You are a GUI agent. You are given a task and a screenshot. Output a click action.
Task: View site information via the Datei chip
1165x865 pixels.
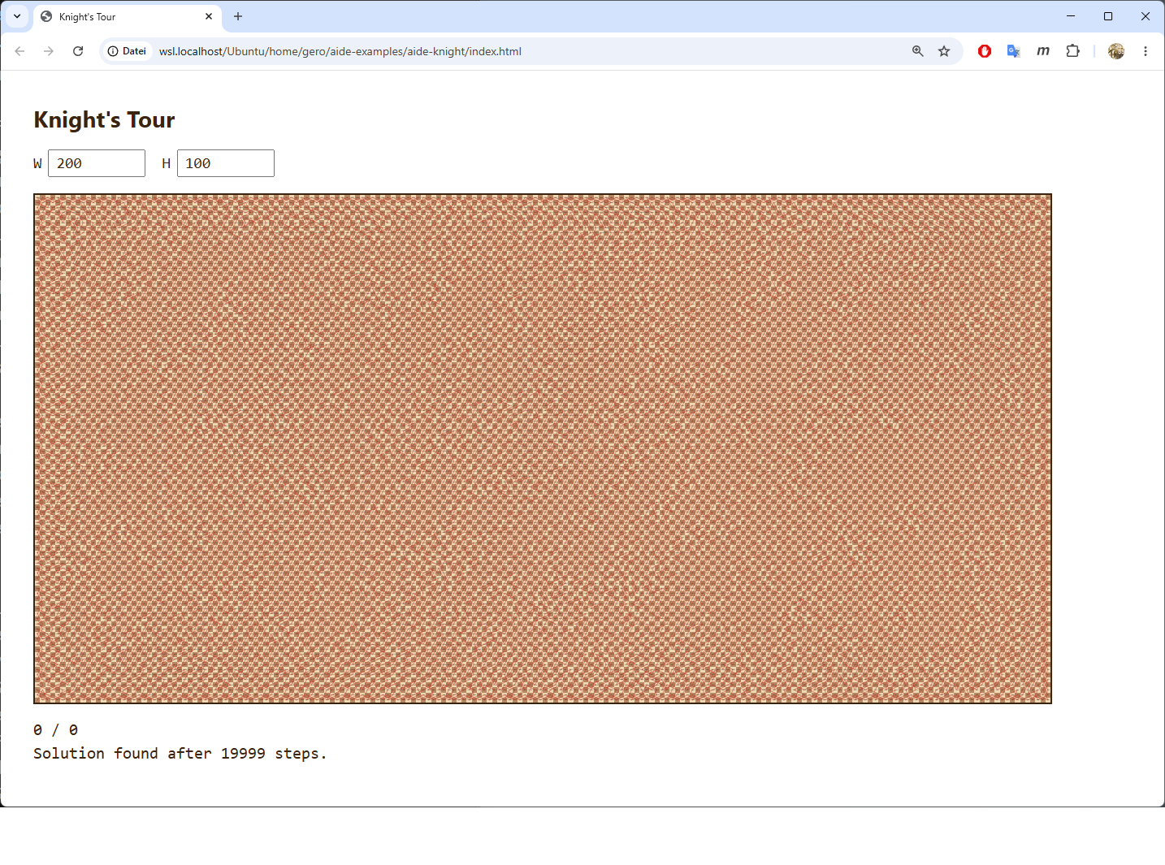pos(127,51)
